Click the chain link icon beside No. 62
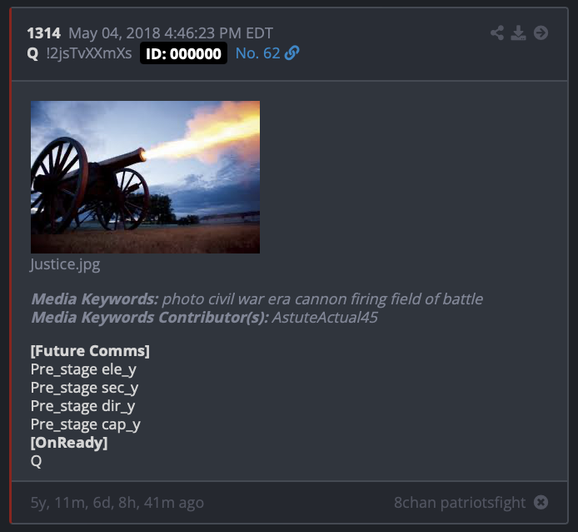The width and height of the screenshot is (578, 532). tap(292, 53)
